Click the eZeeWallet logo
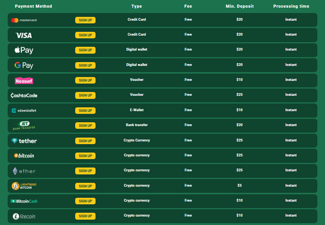 pos(24,110)
